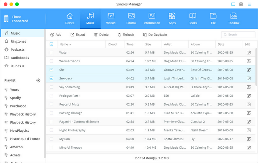This screenshot has height=163, width=258.
Task: Tick the Passing Through checkbox
Action: click(x=51, y=113)
